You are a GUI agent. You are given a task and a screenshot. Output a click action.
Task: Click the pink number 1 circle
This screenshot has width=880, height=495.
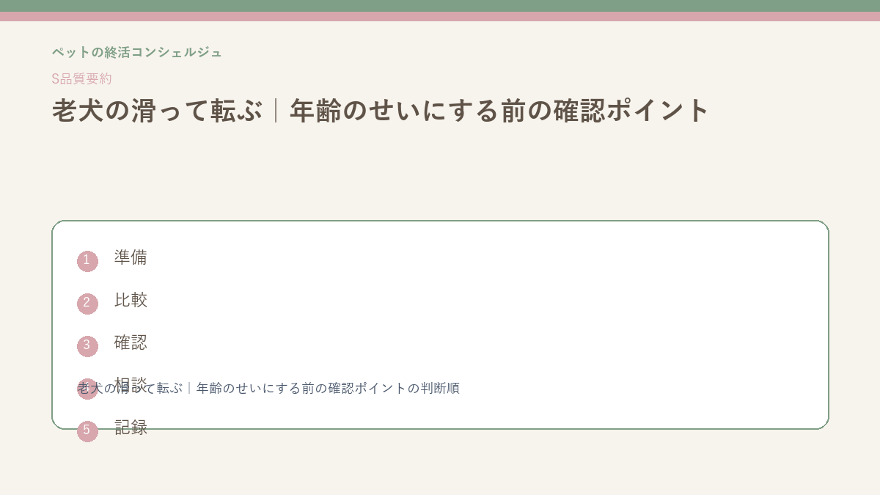pyautogui.click(x=87, y=261)
